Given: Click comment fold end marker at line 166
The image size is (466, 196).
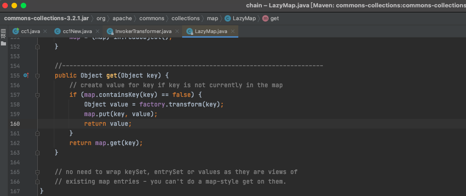Looking at the screenshot, I should tap(37, 181).
